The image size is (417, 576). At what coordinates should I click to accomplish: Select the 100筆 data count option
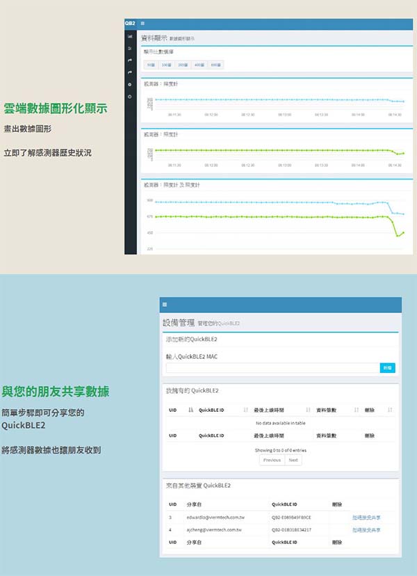click(x=166, y=65)
